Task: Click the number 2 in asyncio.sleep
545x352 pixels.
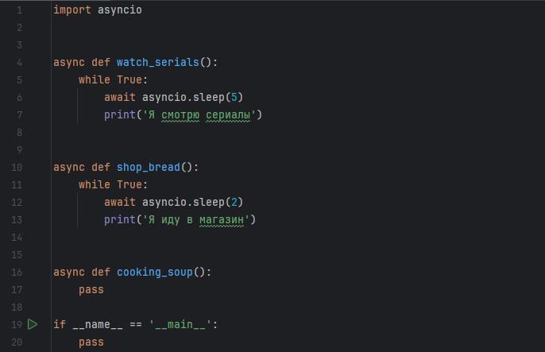Action: (x=230, y=202)
